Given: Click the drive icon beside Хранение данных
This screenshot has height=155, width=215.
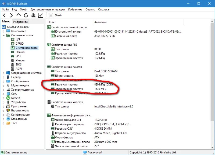Looking at the screenshot, I should (8, 90).
